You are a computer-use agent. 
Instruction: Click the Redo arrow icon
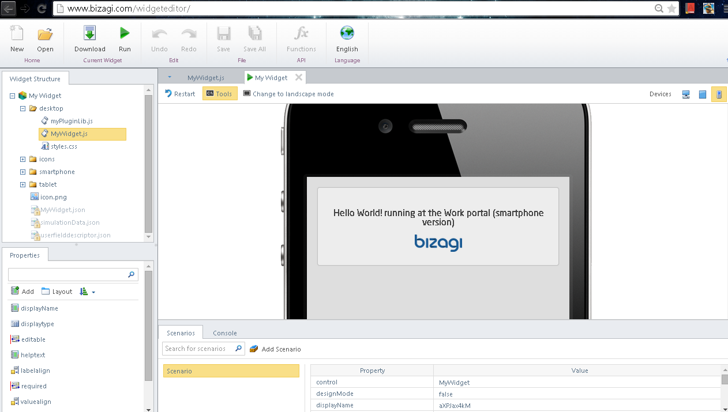point(189,33)
